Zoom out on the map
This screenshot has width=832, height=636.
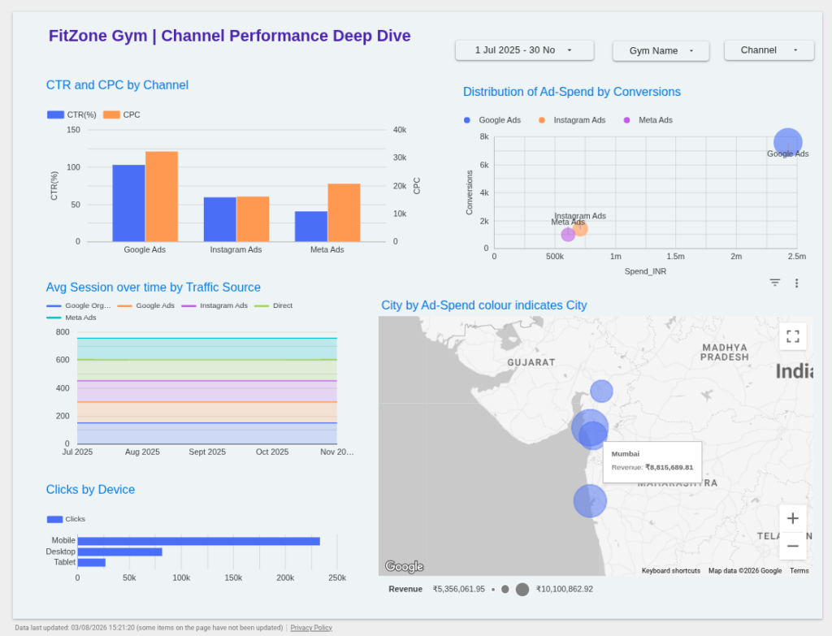(793, 546)
